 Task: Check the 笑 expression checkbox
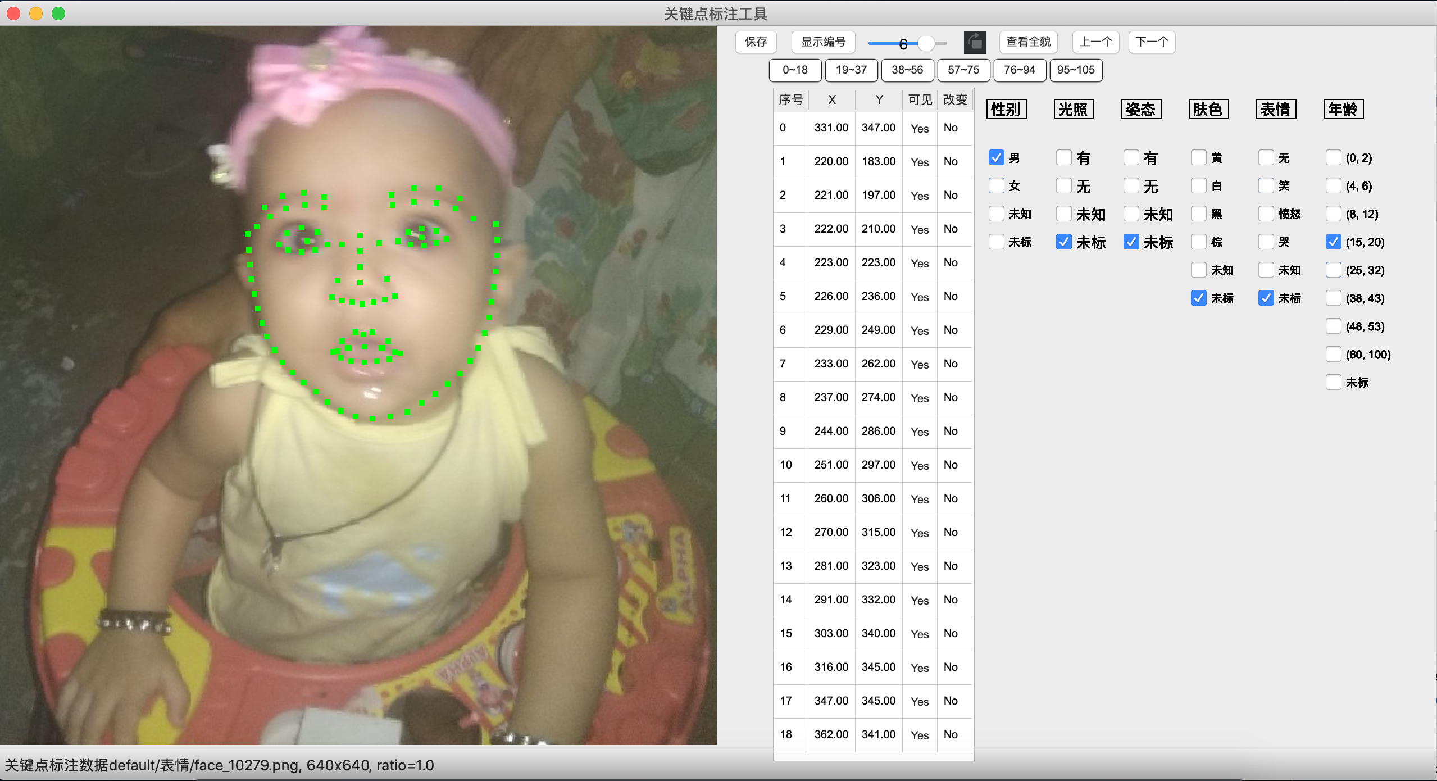tap(1266, 185)
